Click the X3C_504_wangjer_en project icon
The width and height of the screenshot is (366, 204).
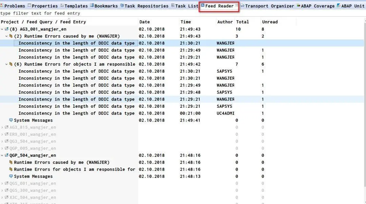click(6, 197)
